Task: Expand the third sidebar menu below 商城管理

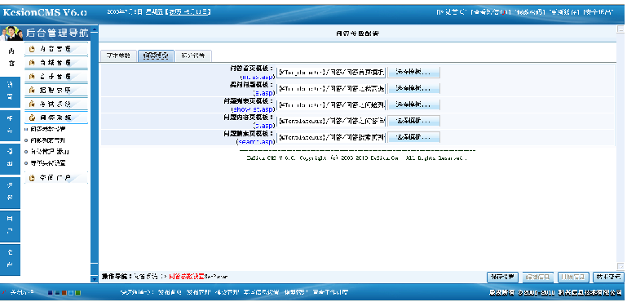Action: click(x=56, y=76)
